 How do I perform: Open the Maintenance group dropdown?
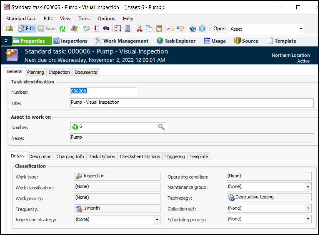(308, 187)
